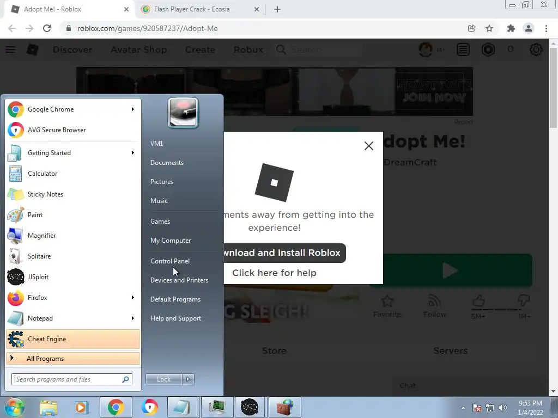Open Windows Explorer from the taskbar
The height and width of the screenshot is (418, 558).
tap(48, 407)
